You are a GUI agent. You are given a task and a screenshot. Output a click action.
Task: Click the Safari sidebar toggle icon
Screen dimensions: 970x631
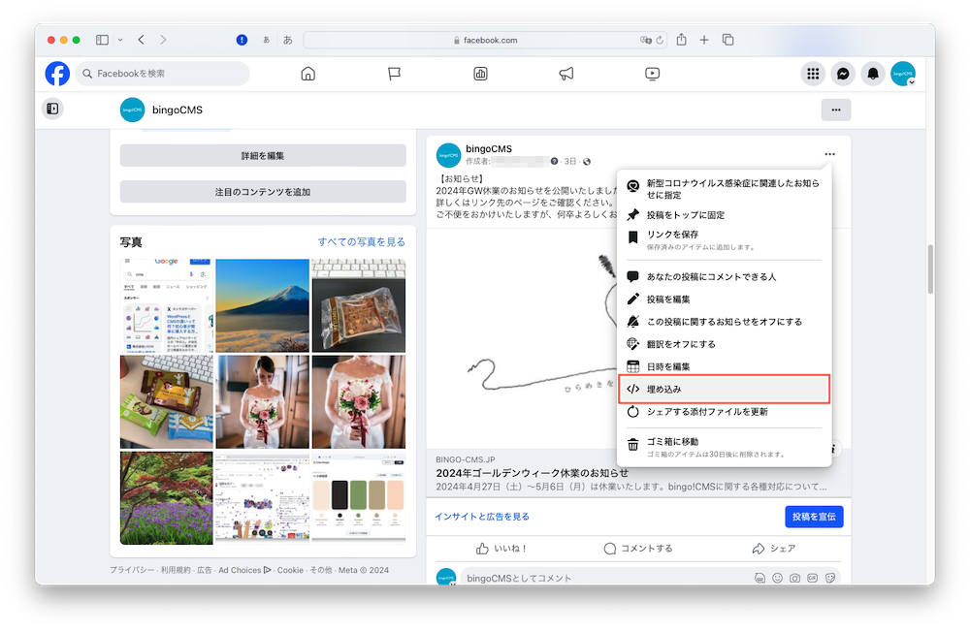point(102,40)
